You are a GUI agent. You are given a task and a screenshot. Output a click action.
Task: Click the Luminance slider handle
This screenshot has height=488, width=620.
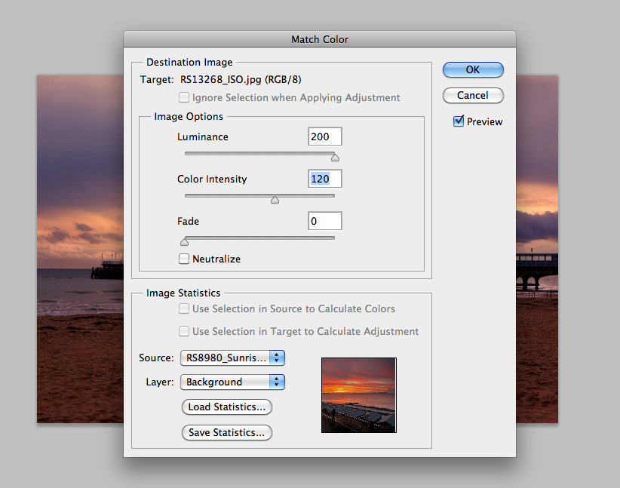(x=335, y=158)
